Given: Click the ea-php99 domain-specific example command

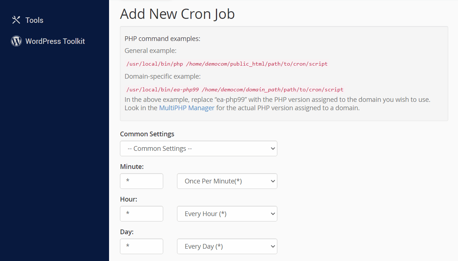Looking at the screenshot, I should click(x=235, y=90).
